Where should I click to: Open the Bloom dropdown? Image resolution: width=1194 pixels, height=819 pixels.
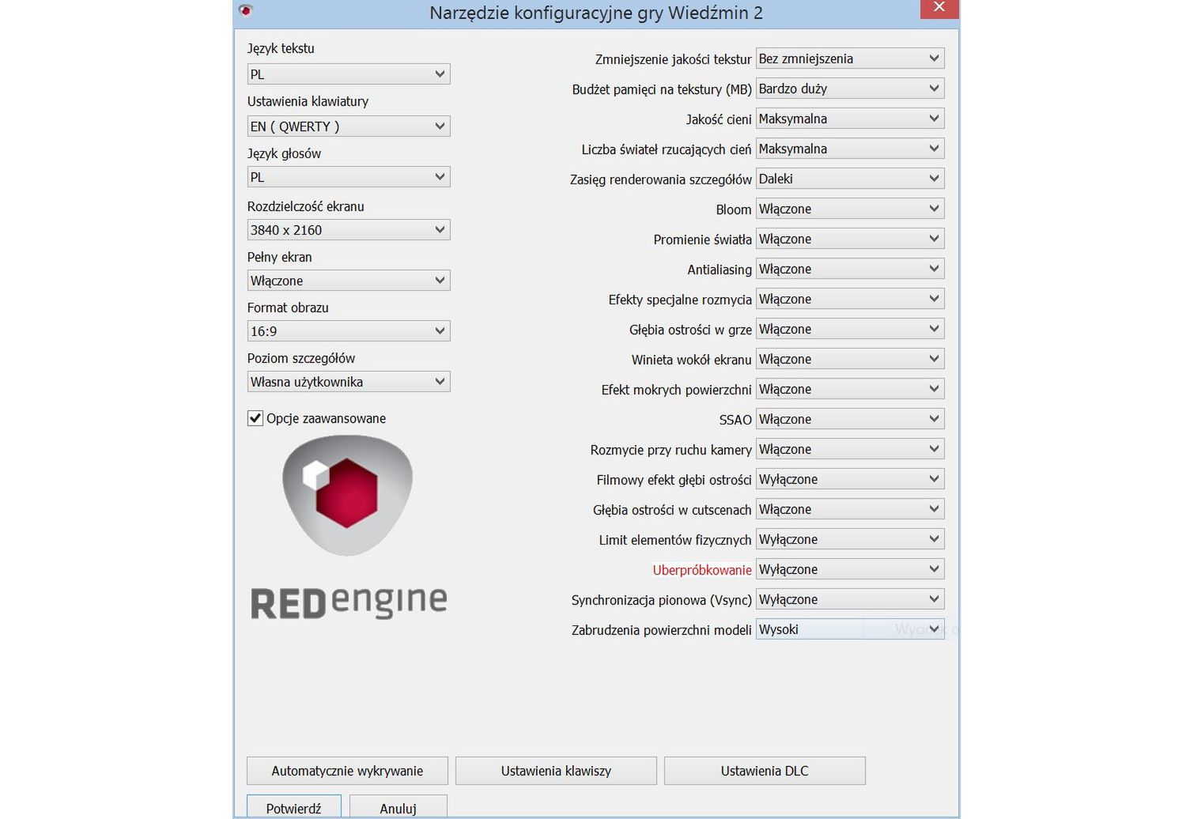[x=850, y=209]
